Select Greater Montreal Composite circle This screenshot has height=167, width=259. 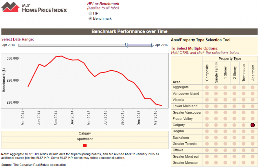click(x=207, y=157)
